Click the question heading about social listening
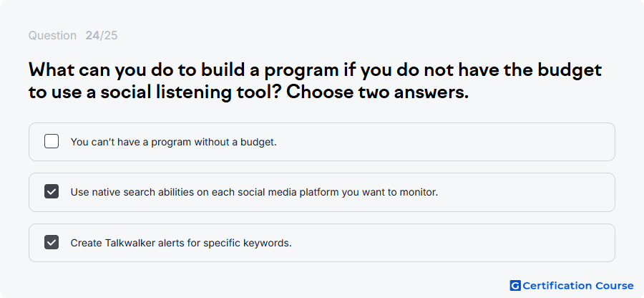The height and width of the screenshot is (298, 644). point(315,82)
